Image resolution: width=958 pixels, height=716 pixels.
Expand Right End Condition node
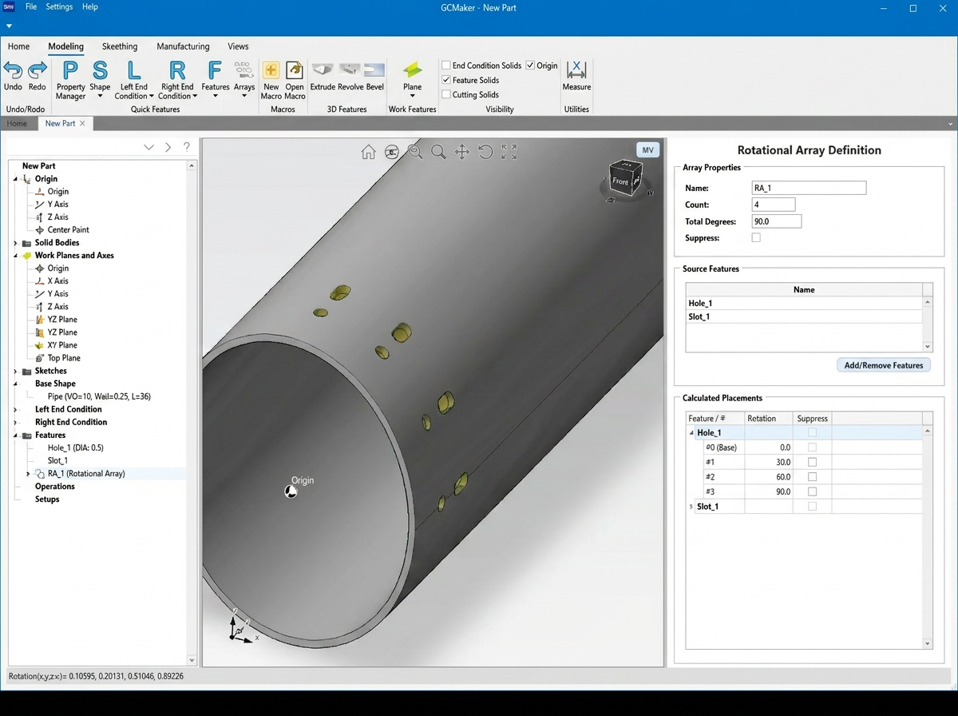[x=15, y=422]
